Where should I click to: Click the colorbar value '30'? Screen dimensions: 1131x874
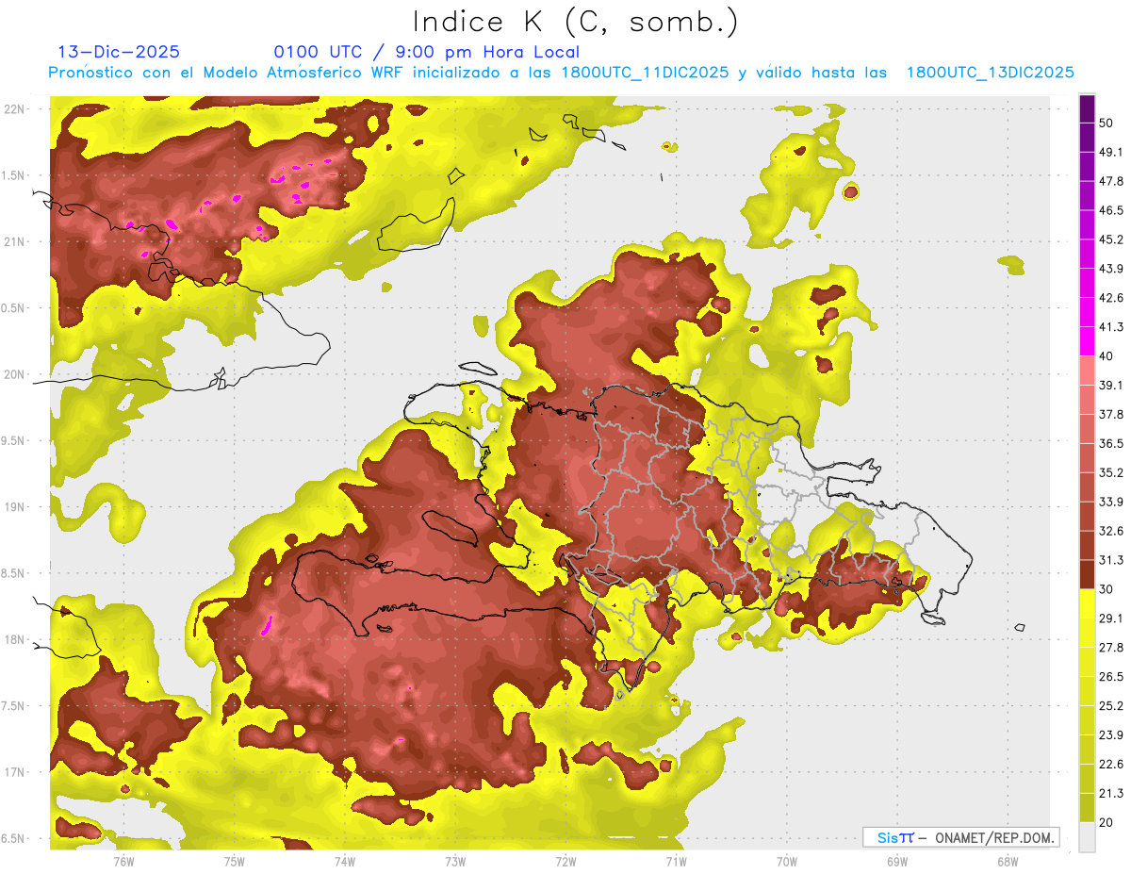pyautogui.click(x=1106, y=589)
